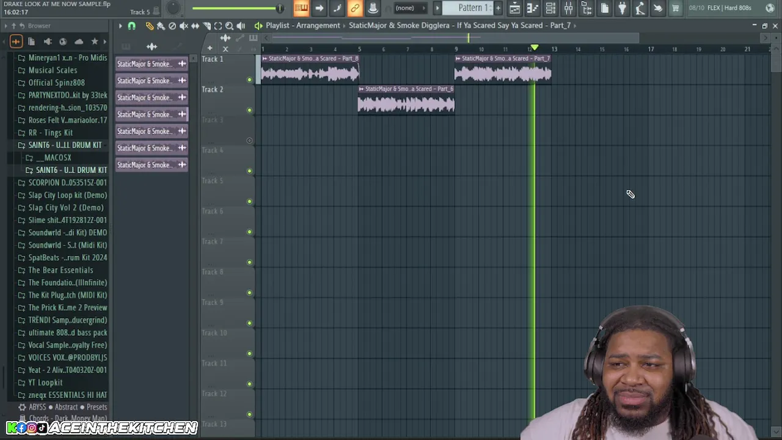Open the Mixer view icon

(568, 8)
